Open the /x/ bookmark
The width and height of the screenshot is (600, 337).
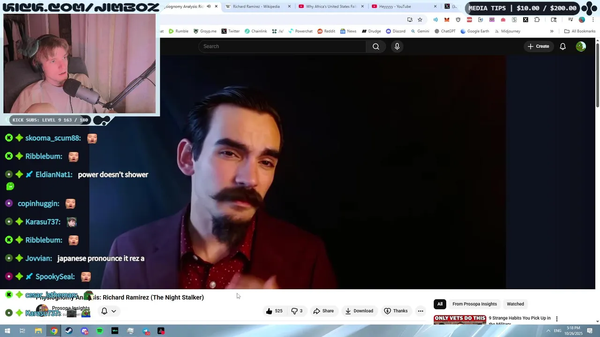pyautogui.click(x=278, y=31)
